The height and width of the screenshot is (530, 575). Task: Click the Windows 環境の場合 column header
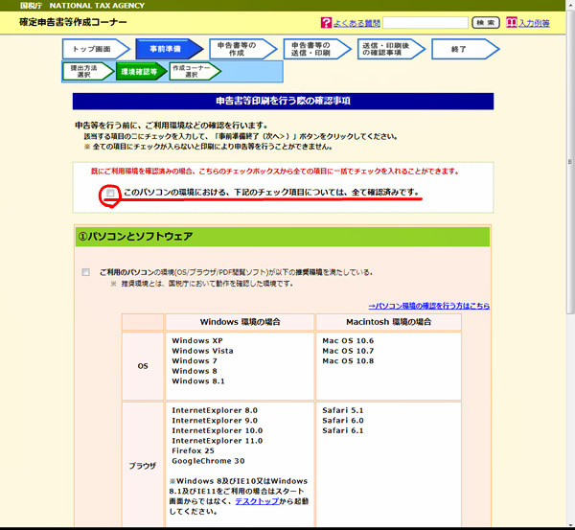[240, 322]
